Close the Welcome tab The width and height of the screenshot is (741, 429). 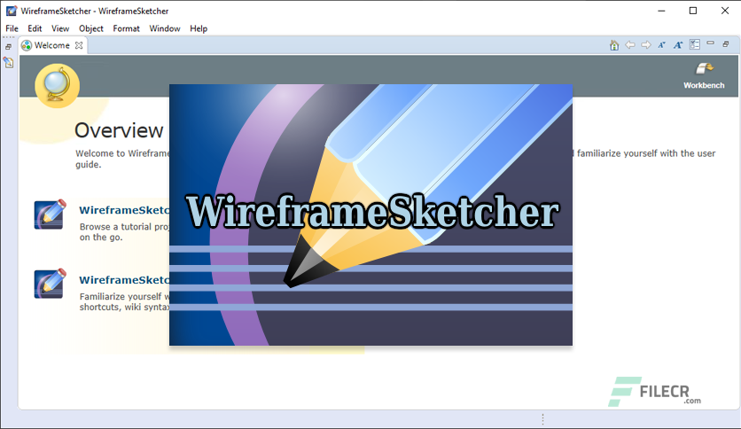79,45
